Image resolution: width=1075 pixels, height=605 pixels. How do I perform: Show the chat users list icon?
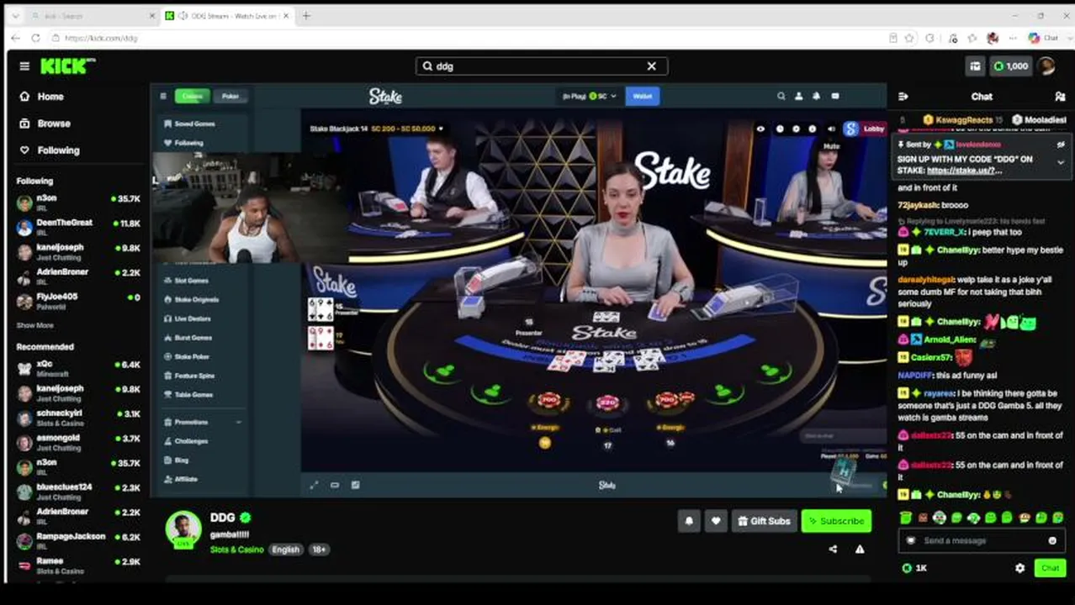click(x=1060, y=97)
